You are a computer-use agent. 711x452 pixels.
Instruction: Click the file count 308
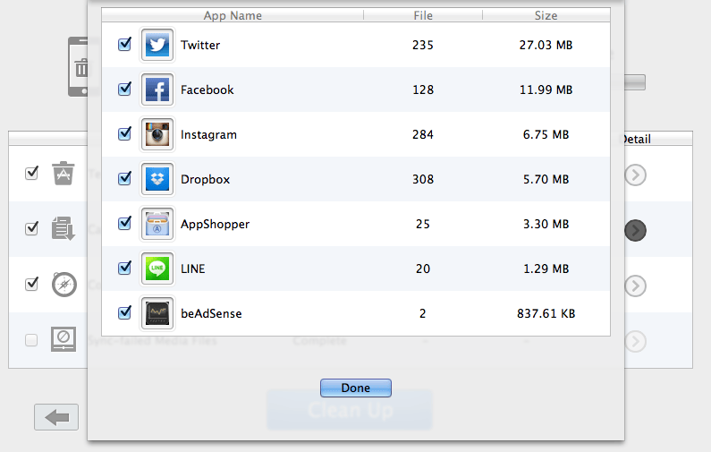pyautogui.click(x=423, y=179)
